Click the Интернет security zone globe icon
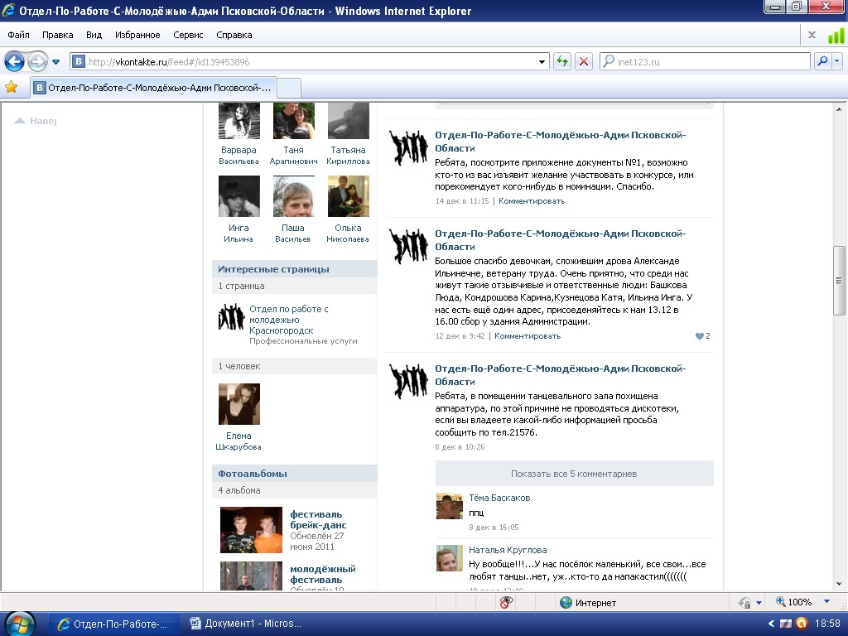The image size is (848, 636). tap(566, 602)
